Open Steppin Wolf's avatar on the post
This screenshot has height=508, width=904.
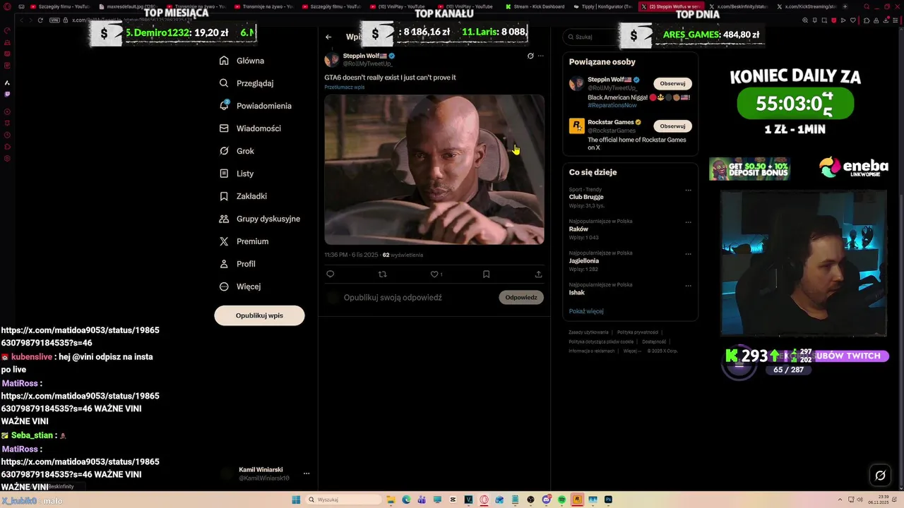331,59
